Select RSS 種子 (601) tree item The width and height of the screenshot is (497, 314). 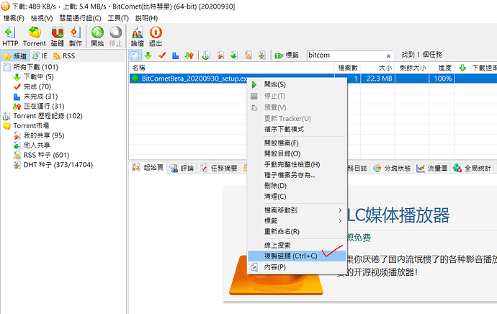click(x=46, y=155)
